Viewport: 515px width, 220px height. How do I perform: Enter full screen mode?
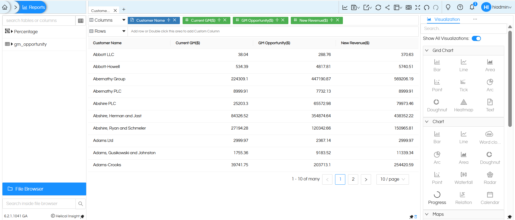(418, 7)
